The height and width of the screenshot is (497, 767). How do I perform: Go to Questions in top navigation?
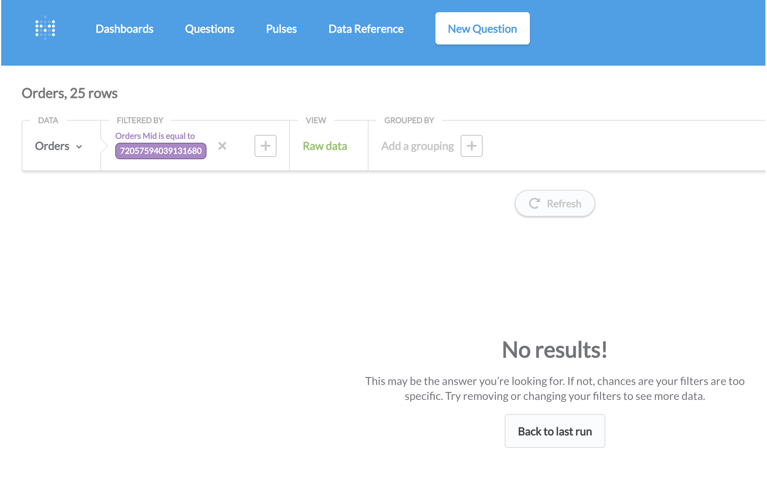coord(210,29)
